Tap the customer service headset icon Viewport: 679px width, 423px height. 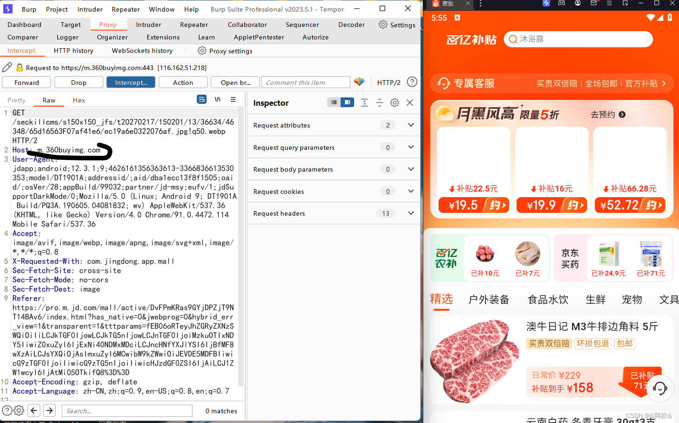coord(443,83)
